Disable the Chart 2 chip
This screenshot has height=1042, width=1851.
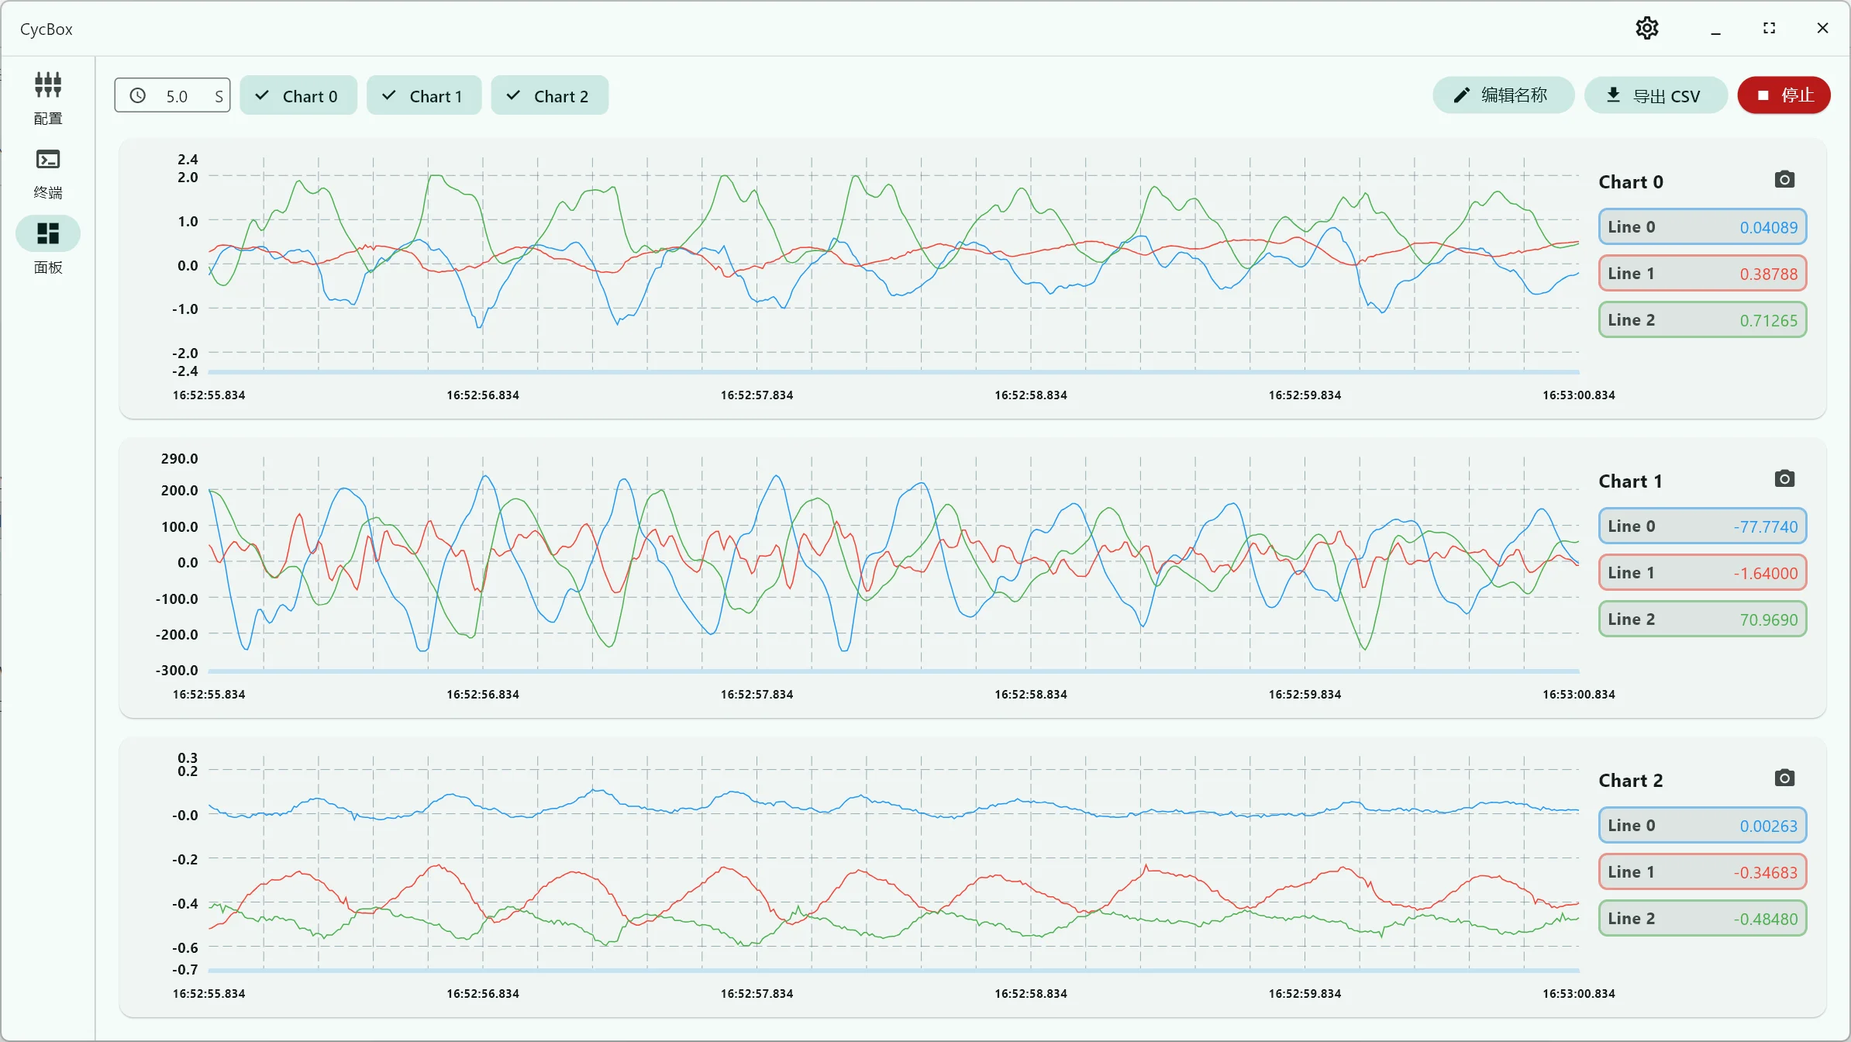click(549, 96)
